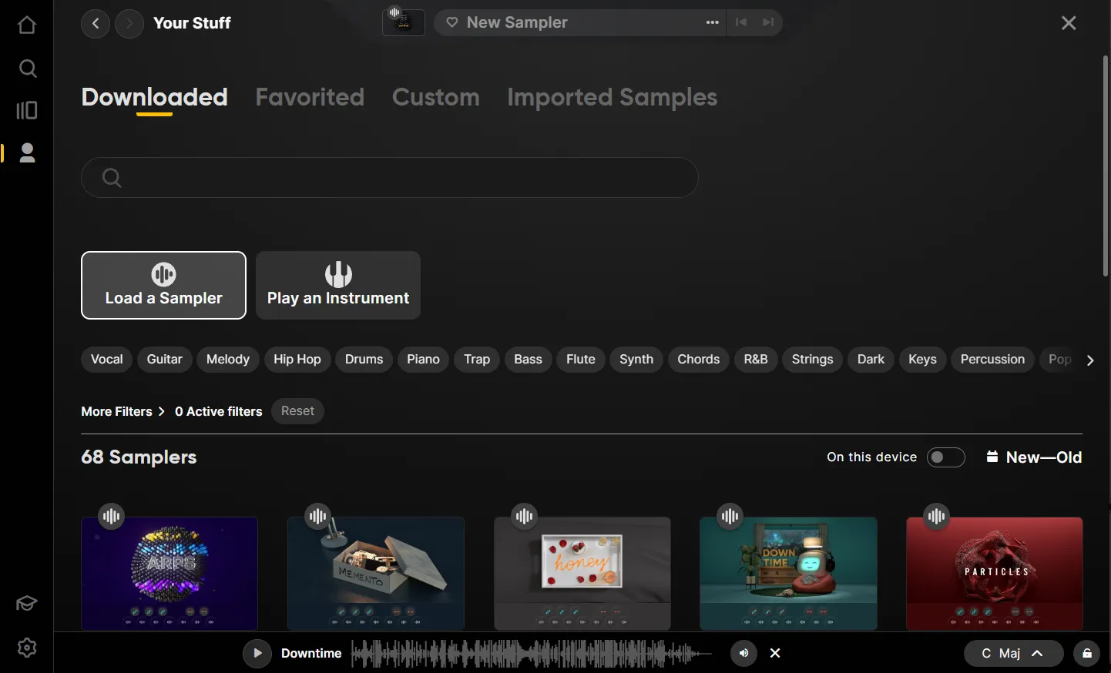Screen dimensions: 1111x673
Task: Switch to the Downloaded tab
Action: pos(154,98)
